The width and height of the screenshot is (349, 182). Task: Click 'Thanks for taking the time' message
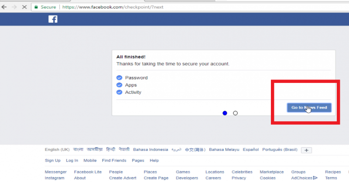(173, 64)
